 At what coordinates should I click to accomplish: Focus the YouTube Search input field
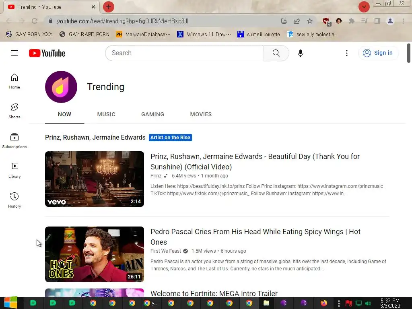coord(184,53)
